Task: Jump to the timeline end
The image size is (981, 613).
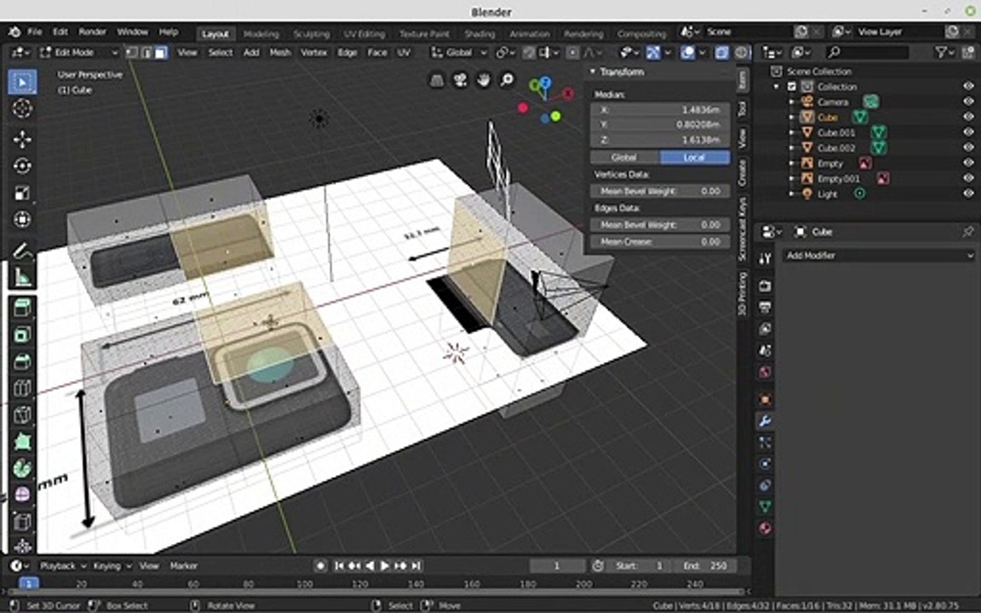Action: coord(416,565)
